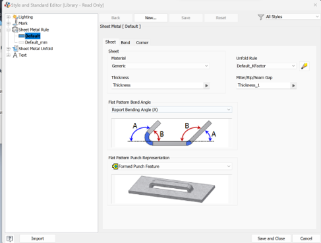Select the Sheet Metal Unfold label

coord(36,49)
